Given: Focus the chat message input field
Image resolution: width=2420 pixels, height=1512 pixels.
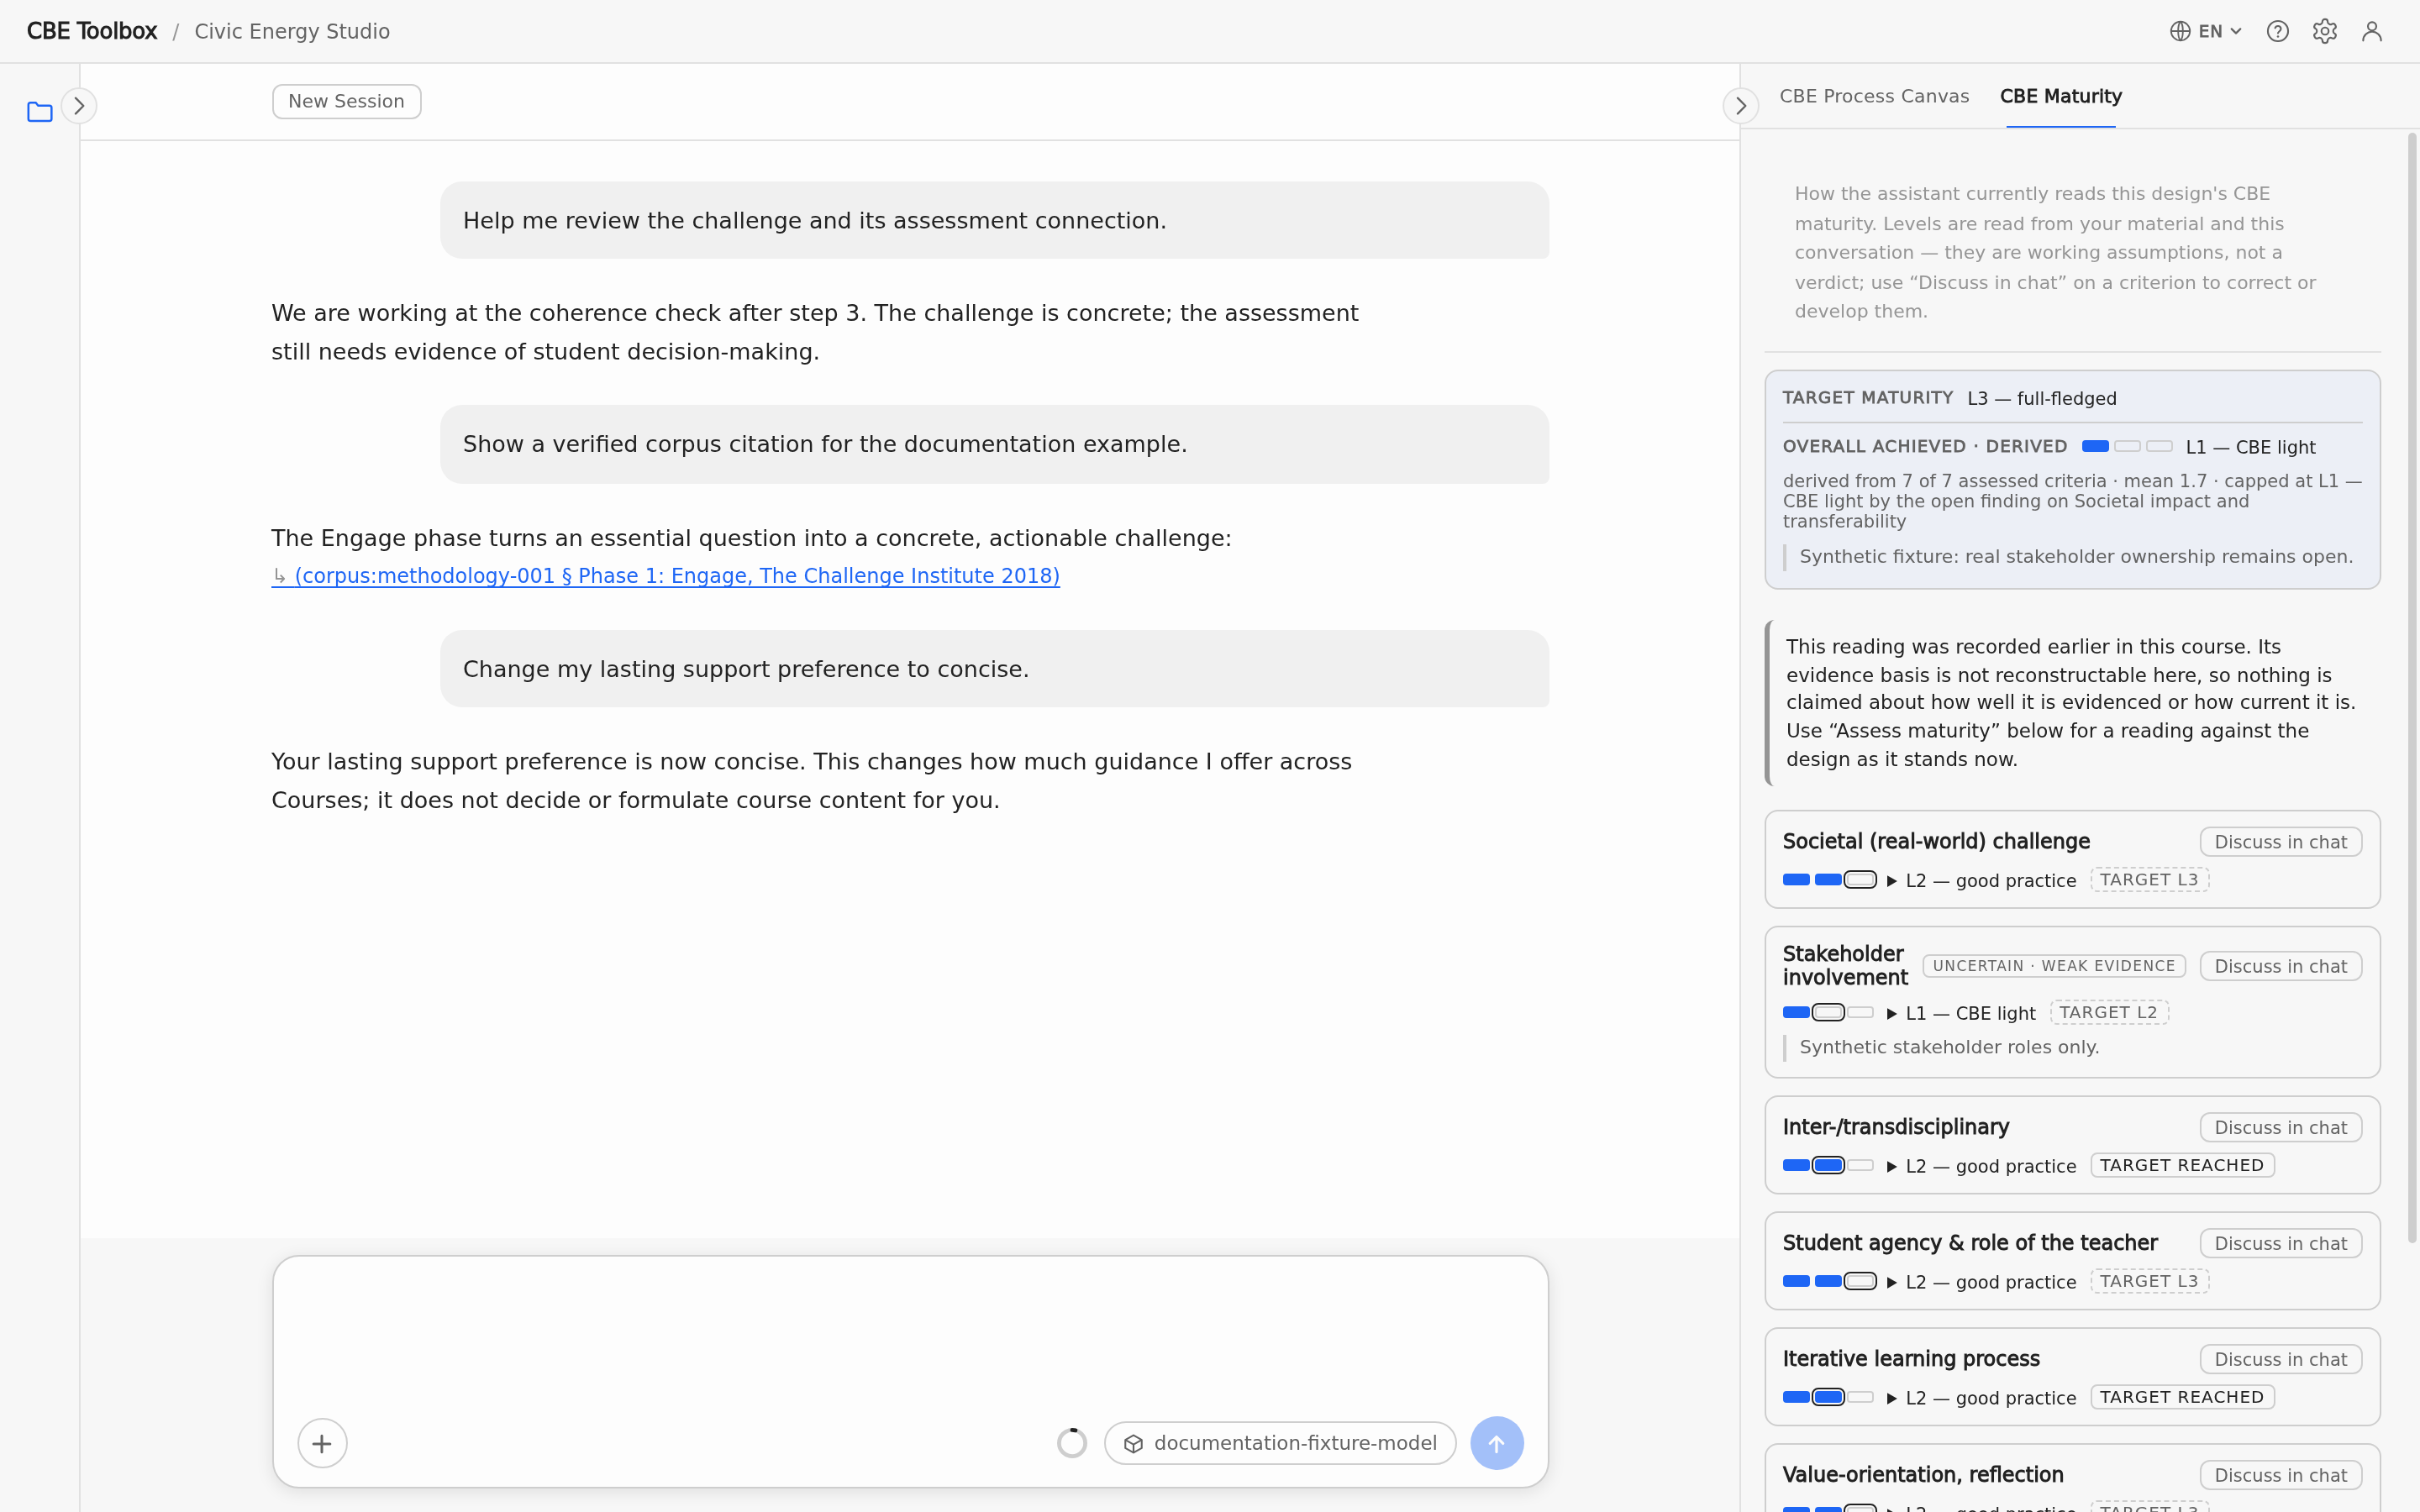Looking at the screenshot, I should tap(910, 1335).
